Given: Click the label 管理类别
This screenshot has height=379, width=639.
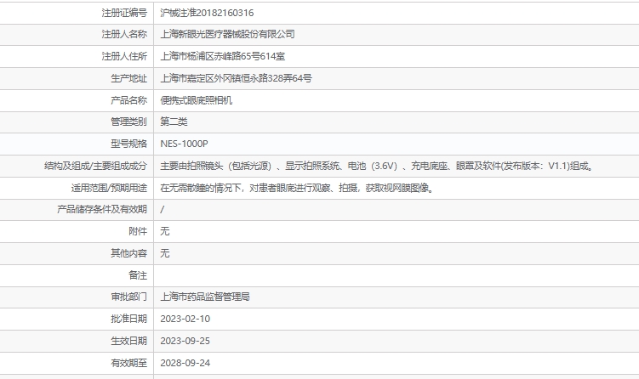Looking at the screenshot, I should (x=128, y=122).
